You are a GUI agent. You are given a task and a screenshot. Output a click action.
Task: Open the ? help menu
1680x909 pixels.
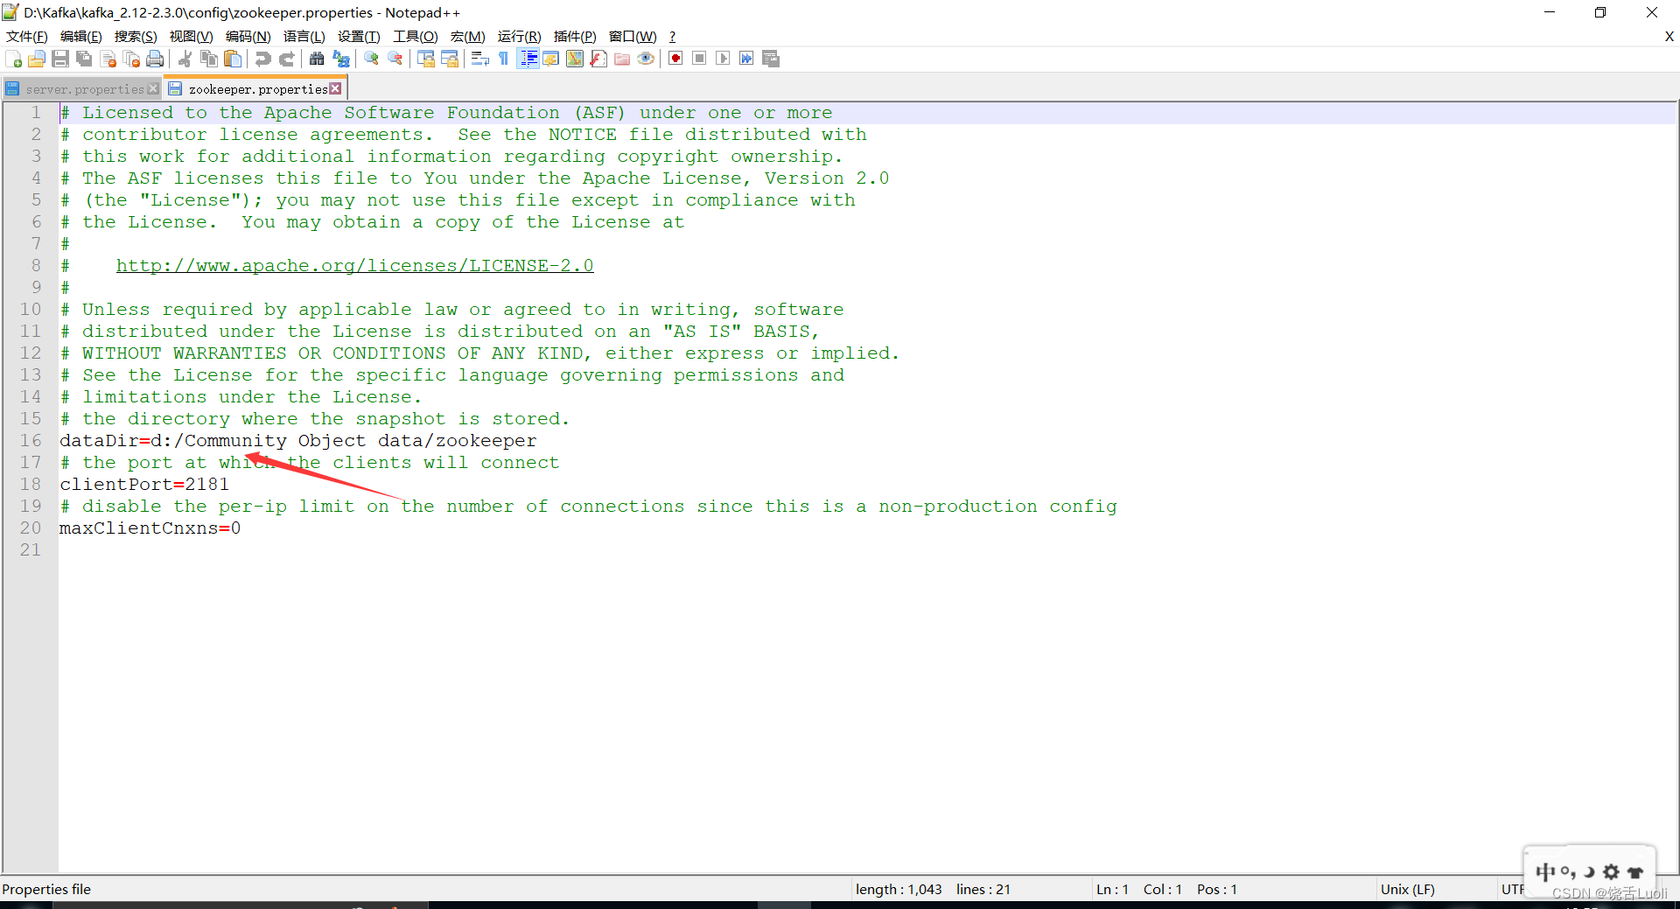tap(672, 37)
